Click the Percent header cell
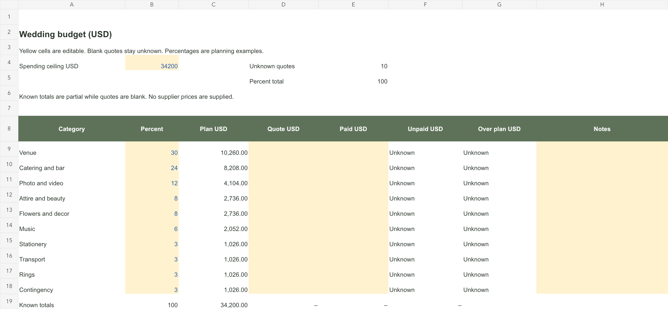Screen dimensions: 668x309 [x=152, y=129]
